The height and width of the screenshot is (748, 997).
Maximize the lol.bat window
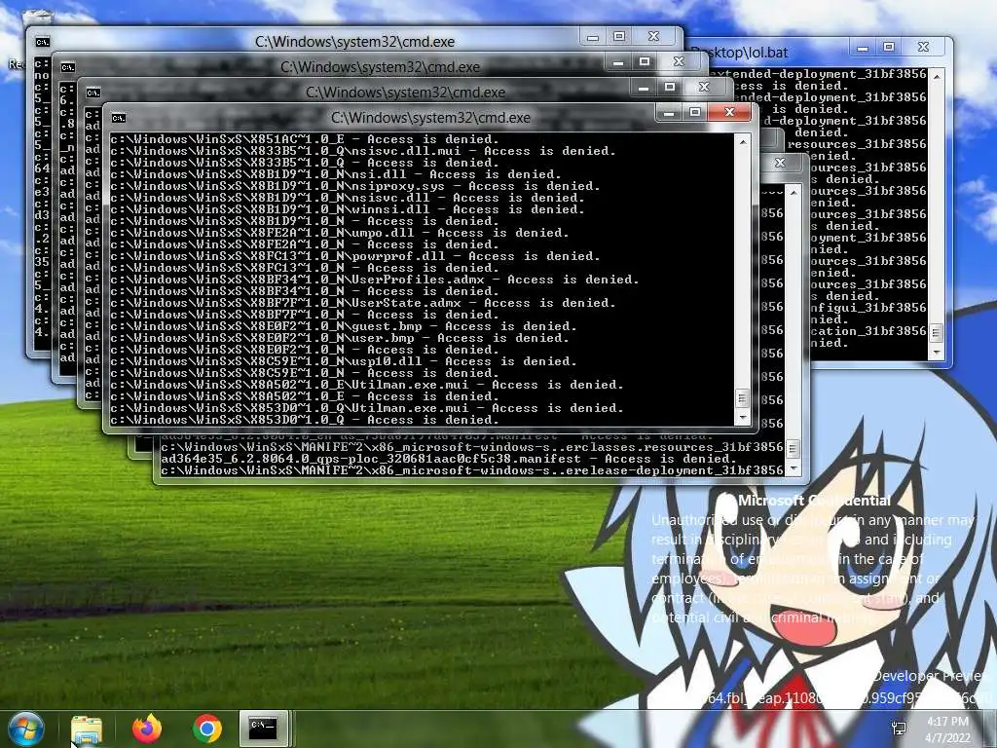coord(889,47)
